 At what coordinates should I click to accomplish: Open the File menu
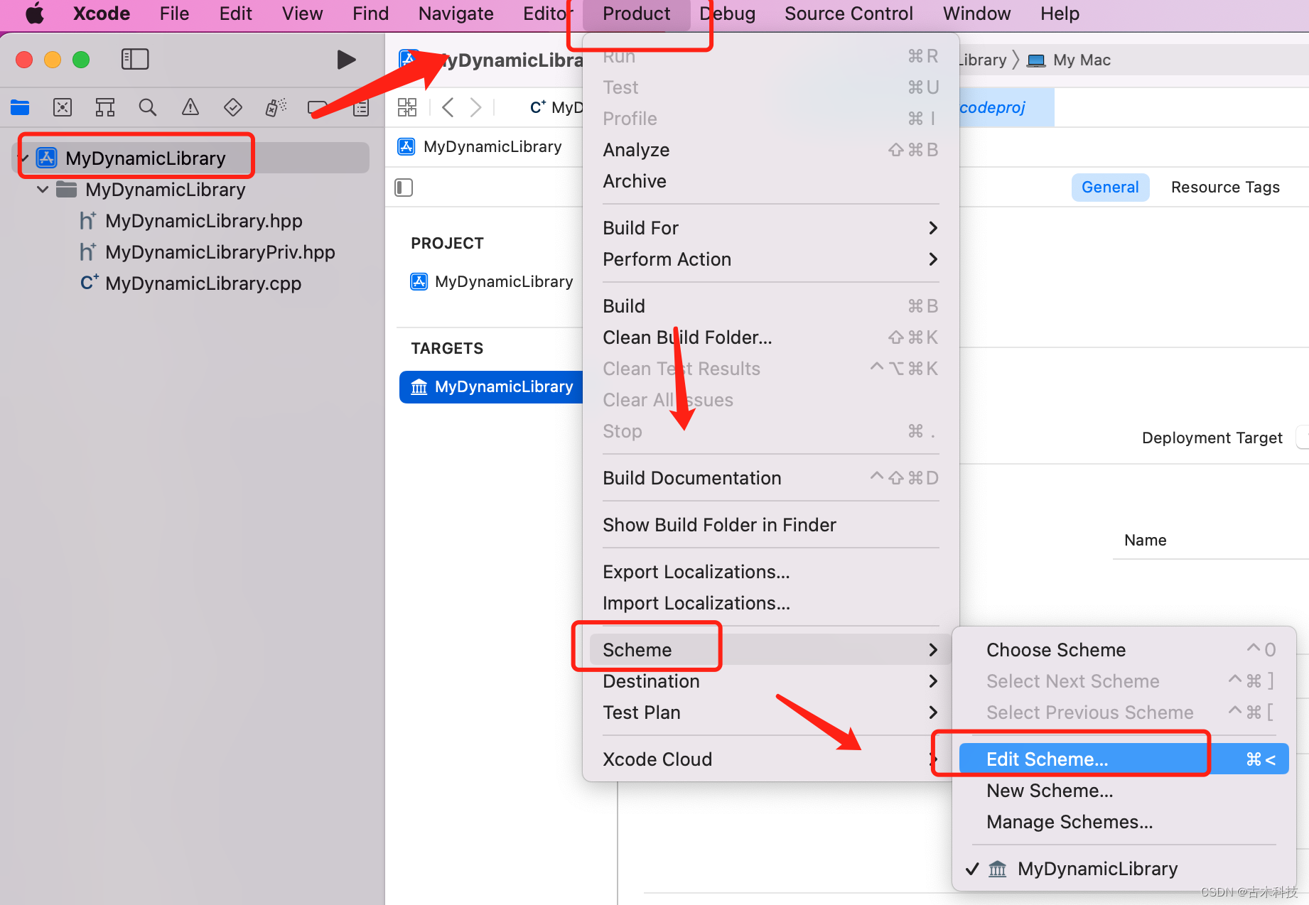point(174,13)
